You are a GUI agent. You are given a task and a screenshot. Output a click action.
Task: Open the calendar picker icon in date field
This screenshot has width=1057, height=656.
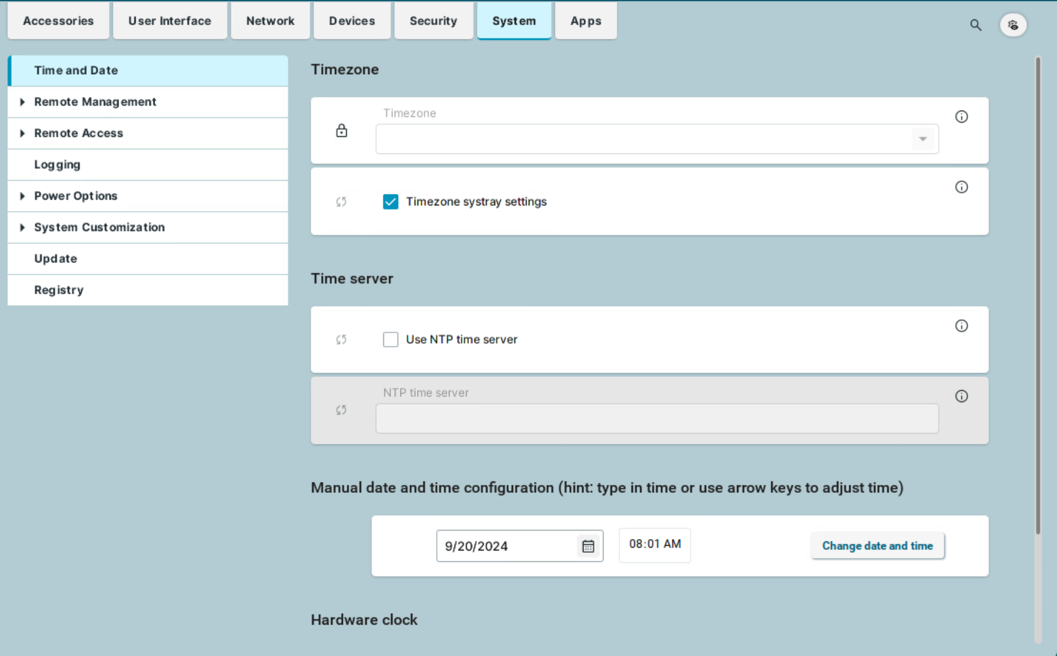(x=588, y=546)
